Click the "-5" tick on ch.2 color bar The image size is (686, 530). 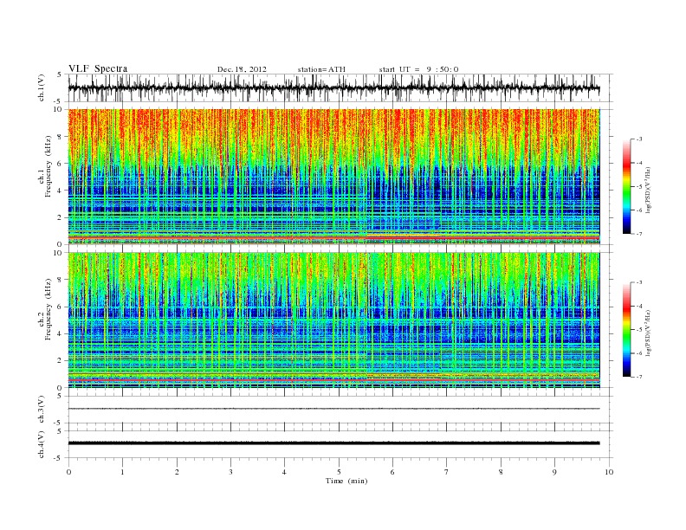pyautogui.click(x=639, y=330)
